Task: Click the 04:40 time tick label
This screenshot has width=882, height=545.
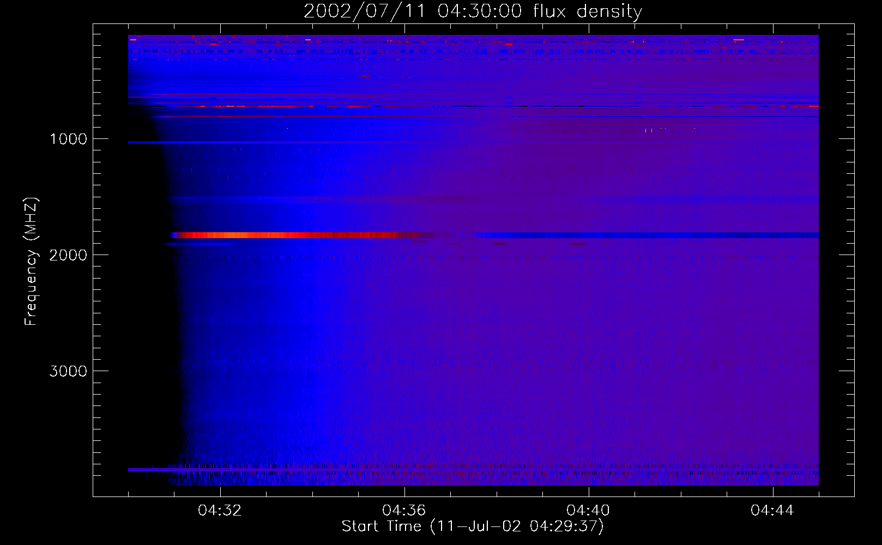Action: (589, 511)
